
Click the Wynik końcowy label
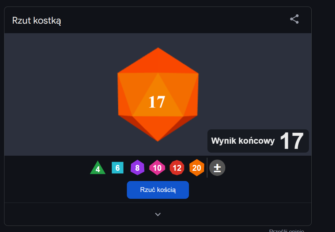243,141
